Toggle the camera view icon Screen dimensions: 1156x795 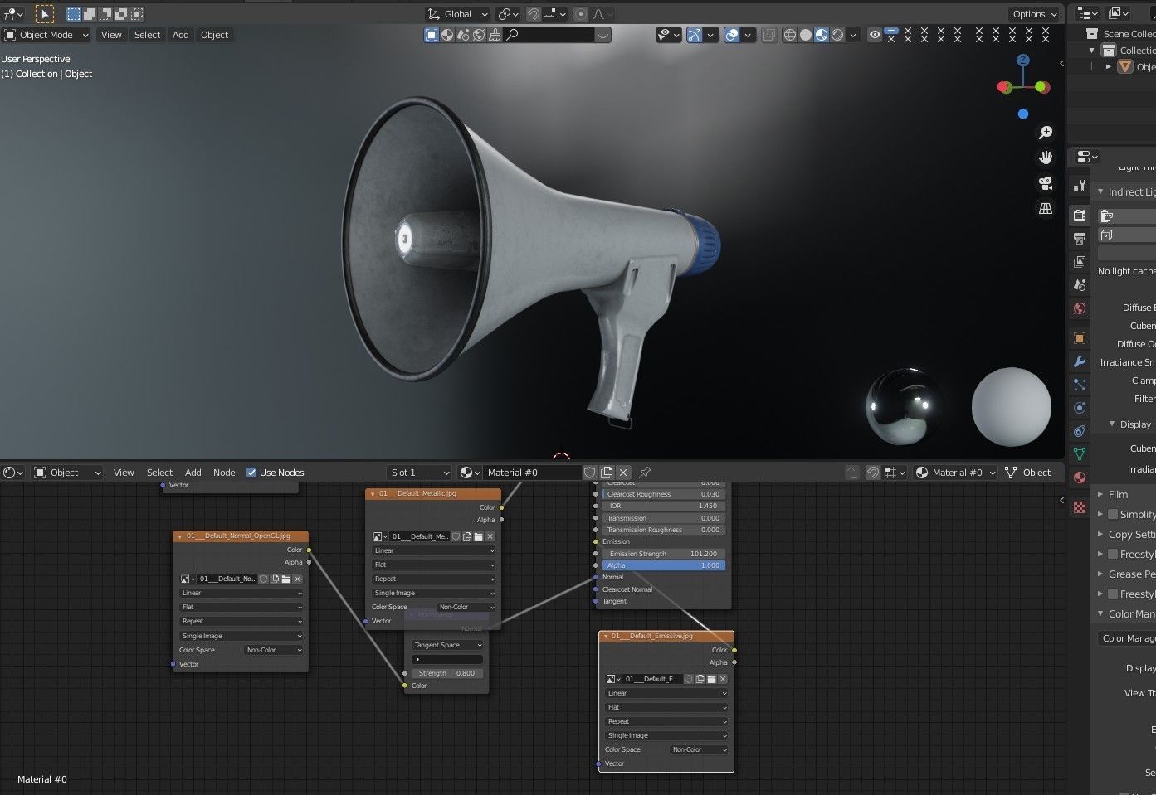(x=1046, y=183)
